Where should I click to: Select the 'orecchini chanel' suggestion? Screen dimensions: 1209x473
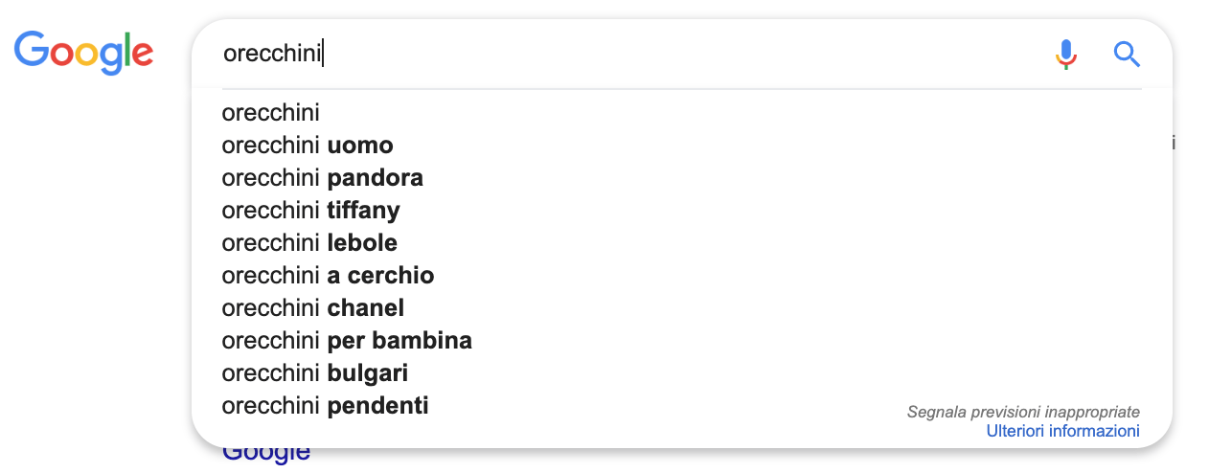click(x=312, y=308)
